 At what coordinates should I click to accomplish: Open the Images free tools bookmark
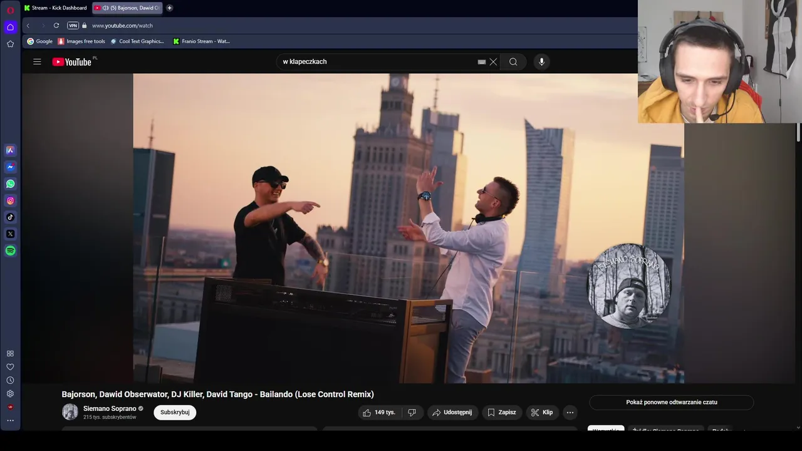click(x=81, y=41)
